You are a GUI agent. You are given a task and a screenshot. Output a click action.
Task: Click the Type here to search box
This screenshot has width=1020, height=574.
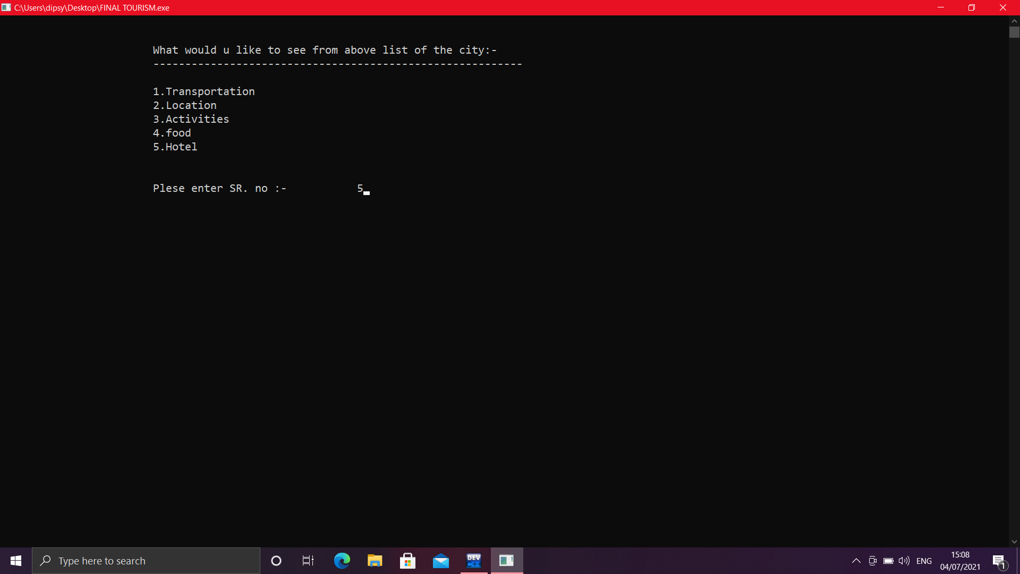coord(146,561)
